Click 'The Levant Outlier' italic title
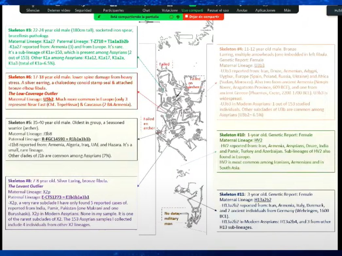 point(26,186)
